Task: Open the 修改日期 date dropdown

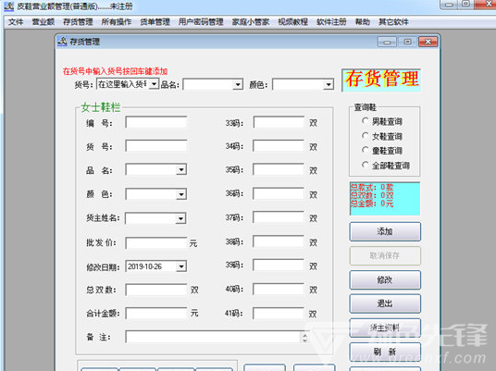Action: [x=181, y=266]
